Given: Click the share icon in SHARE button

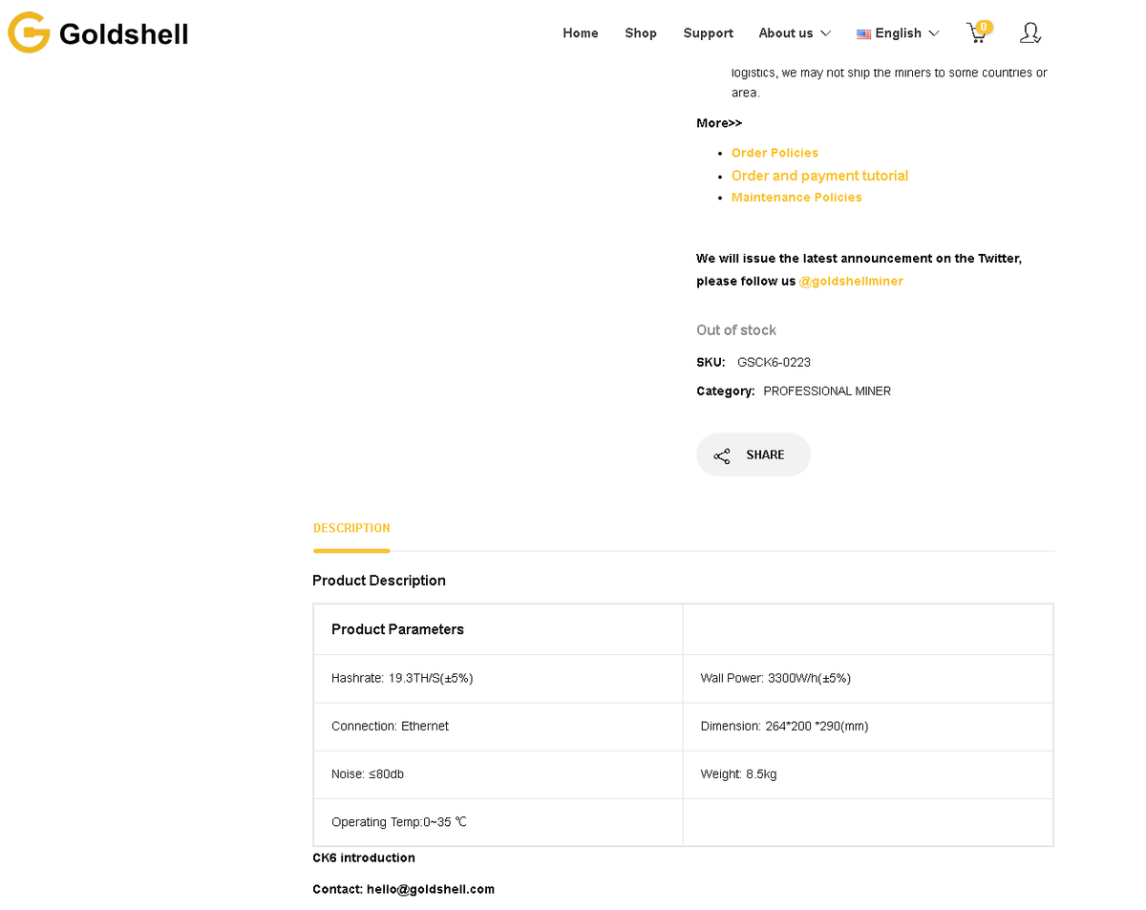Looking at the screenshot, I should (x=722, y=455).
